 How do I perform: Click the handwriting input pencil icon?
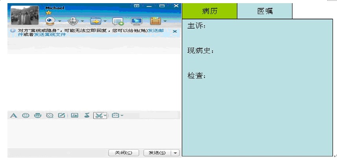point(61,115)
